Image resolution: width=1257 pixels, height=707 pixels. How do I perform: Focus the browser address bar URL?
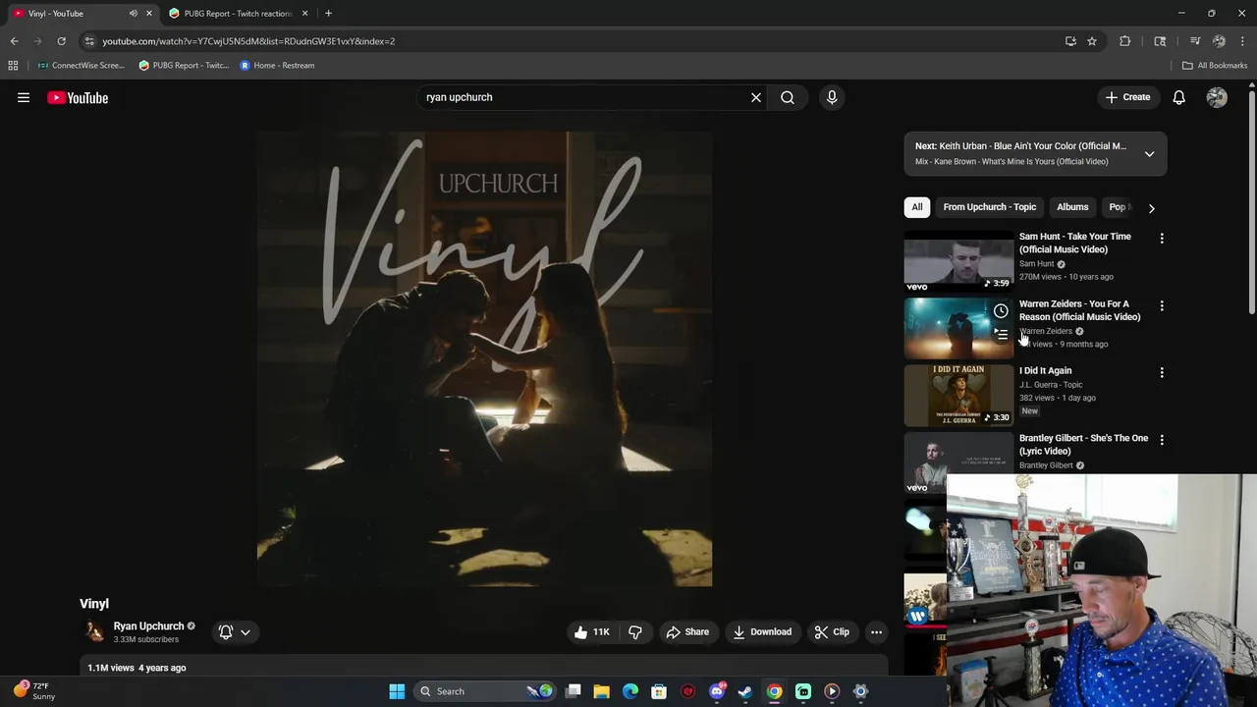[248, 41]
